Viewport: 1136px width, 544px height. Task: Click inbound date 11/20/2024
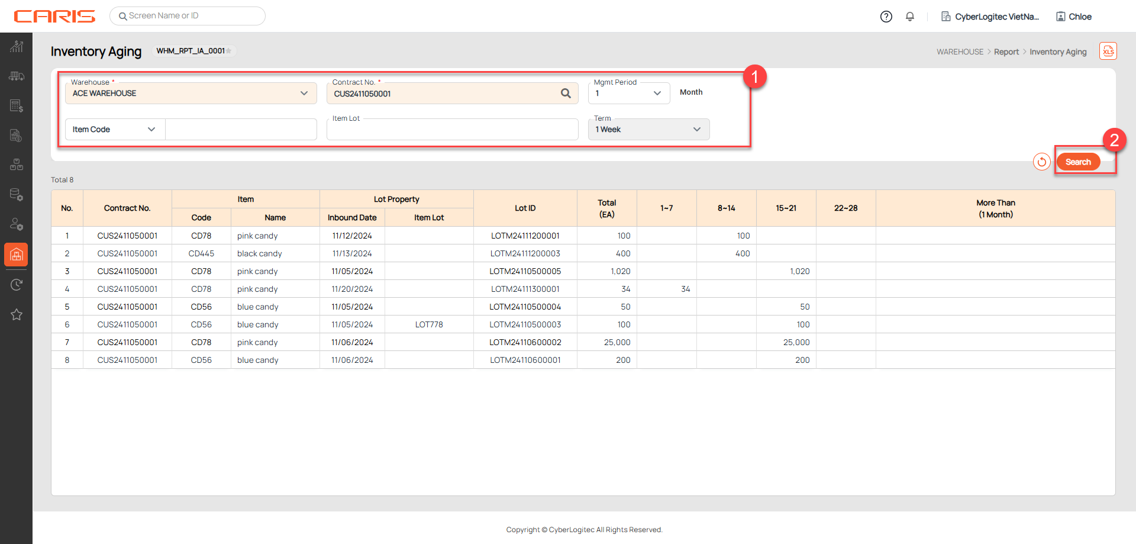click(x=352, y=289)
